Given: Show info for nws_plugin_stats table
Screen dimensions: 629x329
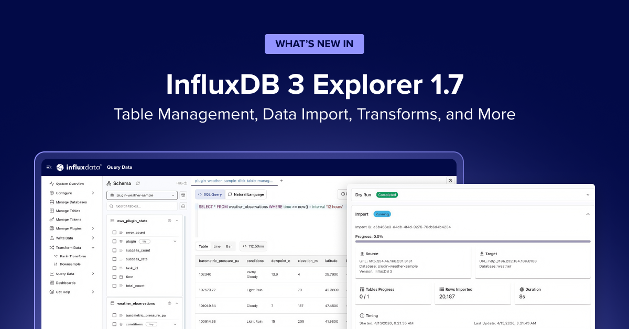Looking at the screenshot, I should tap(169, 221).
